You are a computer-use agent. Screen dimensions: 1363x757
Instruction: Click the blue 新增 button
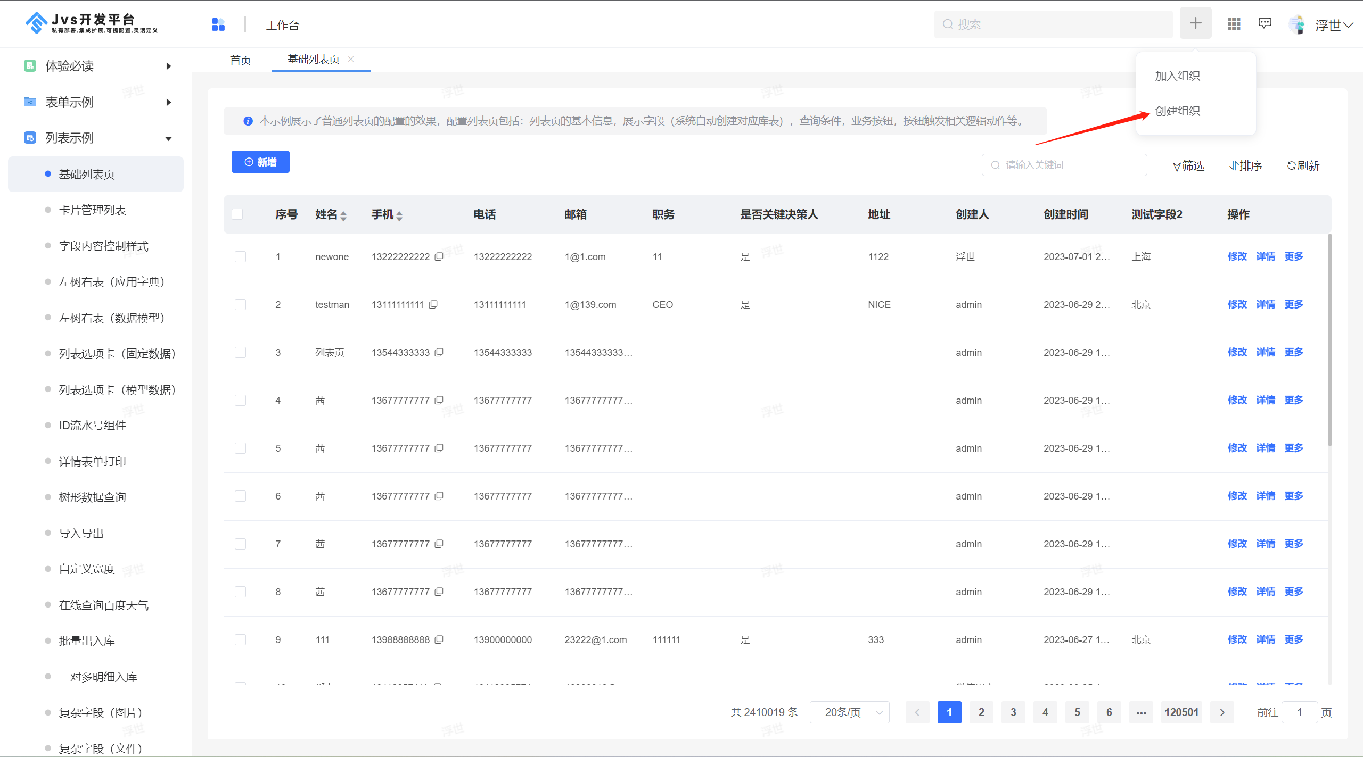coord(260,162)
